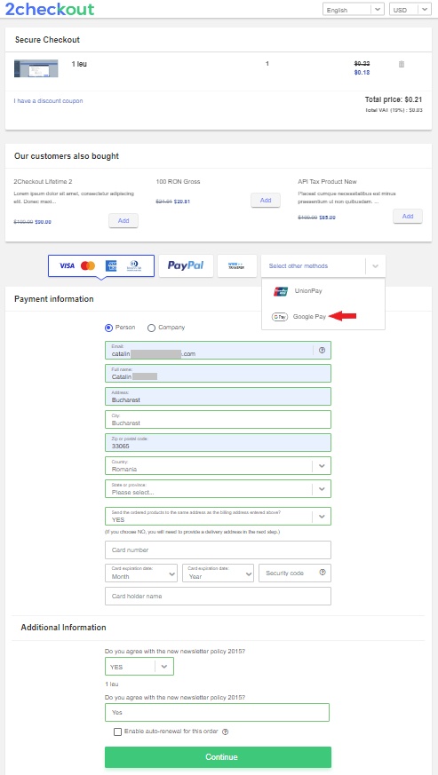Open the email field help icon

tap(323, 351)
